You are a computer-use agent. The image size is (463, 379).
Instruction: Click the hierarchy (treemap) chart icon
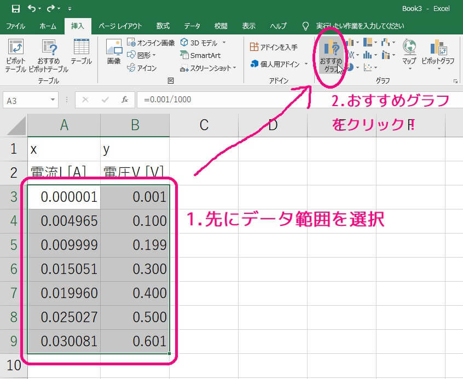coord(368,43)
